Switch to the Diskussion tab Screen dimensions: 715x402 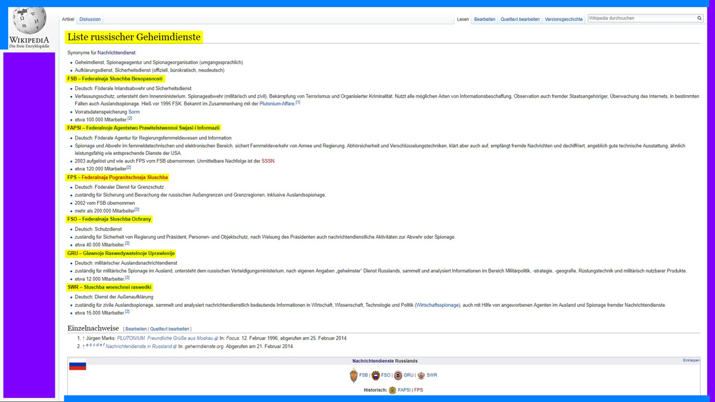coord(90,19)
